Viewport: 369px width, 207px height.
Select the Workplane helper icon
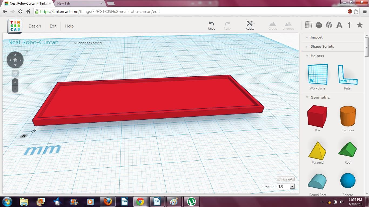pos(317,74)
